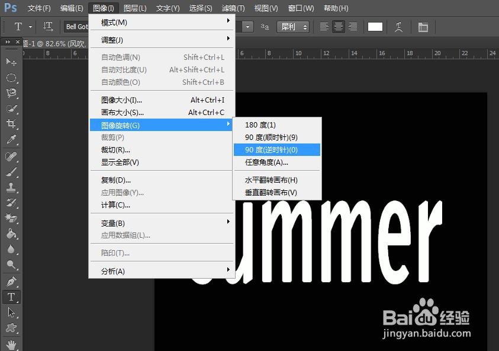This screenshot has height=351, width=499.
Task: Toggle character and paragraph panels
Action: (423, 27)
